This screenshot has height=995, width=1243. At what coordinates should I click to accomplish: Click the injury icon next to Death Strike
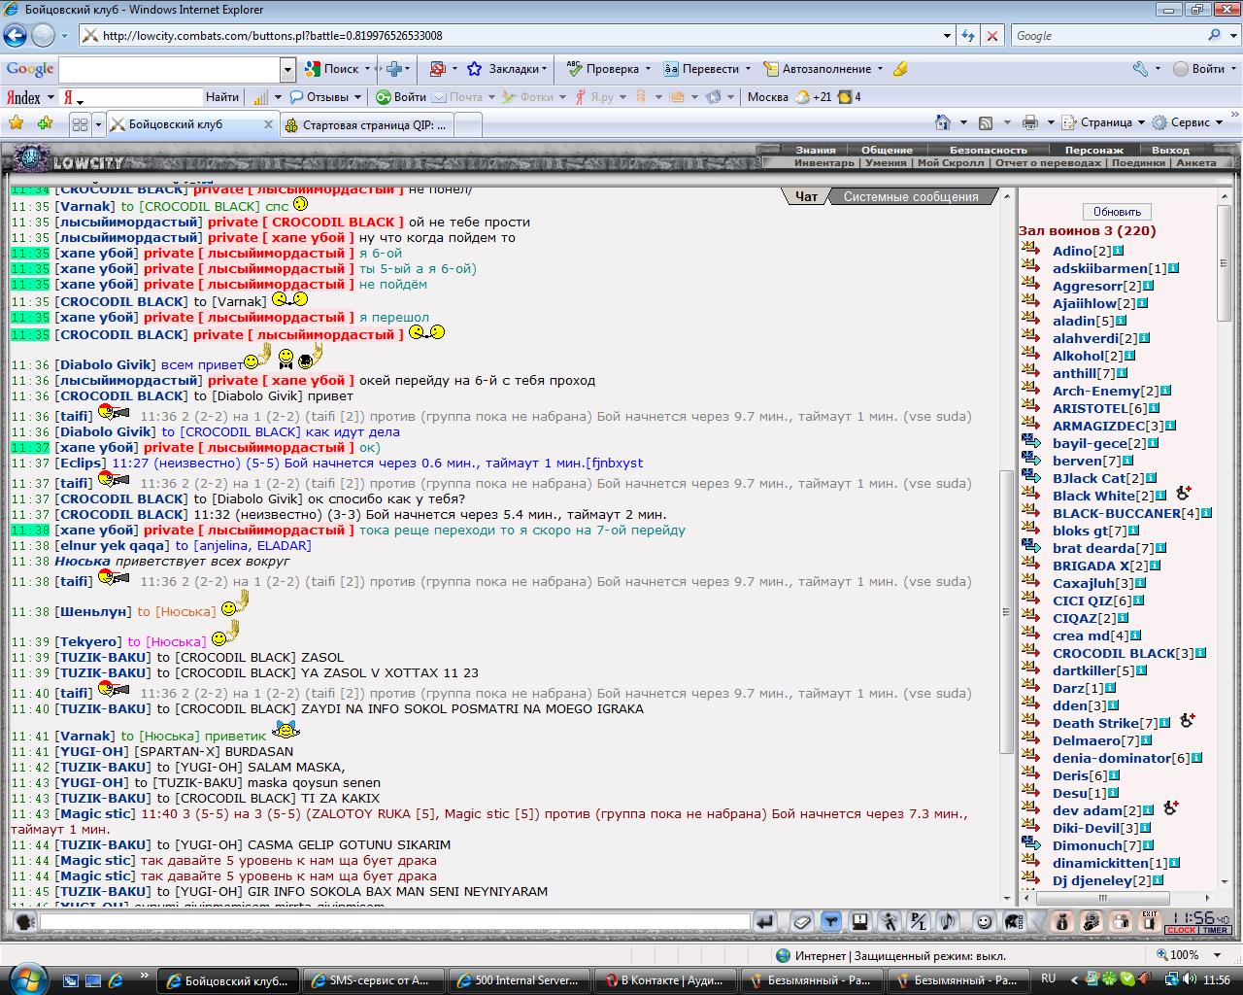pyautogui.click(x=1187, y=721)
